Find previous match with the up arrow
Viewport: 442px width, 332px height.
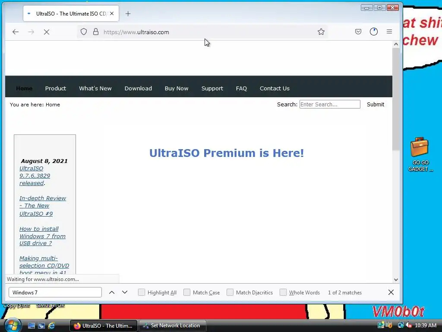[112, 292]
